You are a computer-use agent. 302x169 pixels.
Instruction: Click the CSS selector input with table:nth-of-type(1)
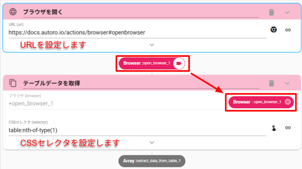137,130
